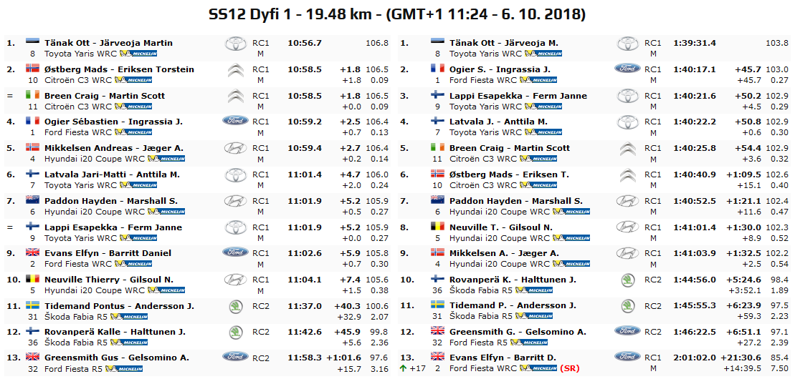The width and height of the screenshot is (795, 379).
Task: Open the Greensmith G. - Gelsomino A. link
Action: (518, 332)
